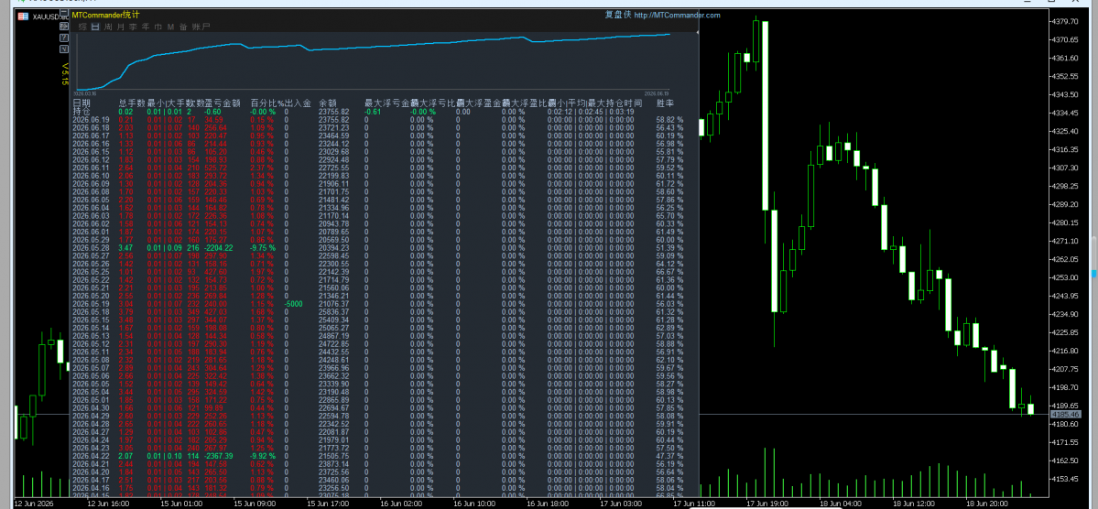The width and height of the screenshot is (1098, 509).
Task: Click the XAUUSD chart window icon
Action: [x=23, y=16]
